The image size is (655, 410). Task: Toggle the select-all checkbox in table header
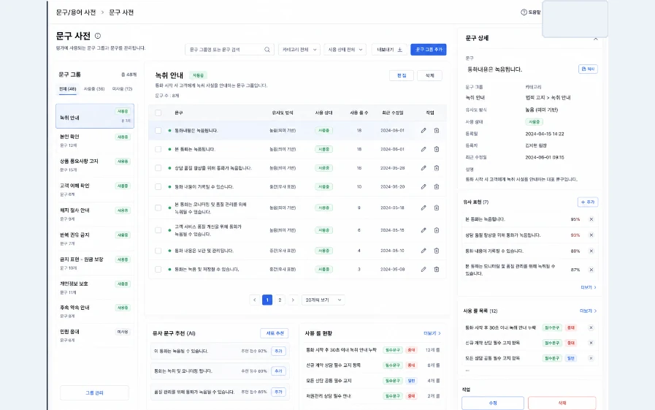point(158,113)
